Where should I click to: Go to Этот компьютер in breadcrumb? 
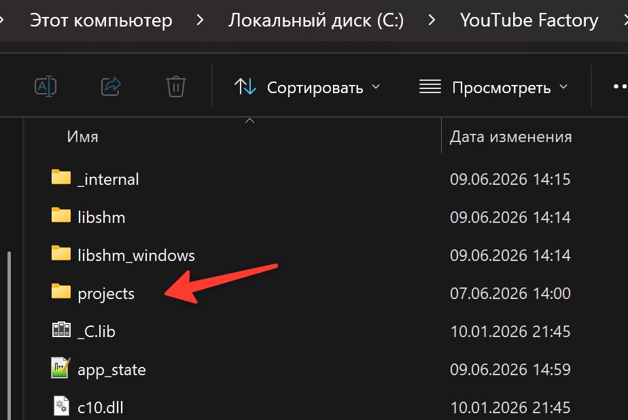(101, 20)
